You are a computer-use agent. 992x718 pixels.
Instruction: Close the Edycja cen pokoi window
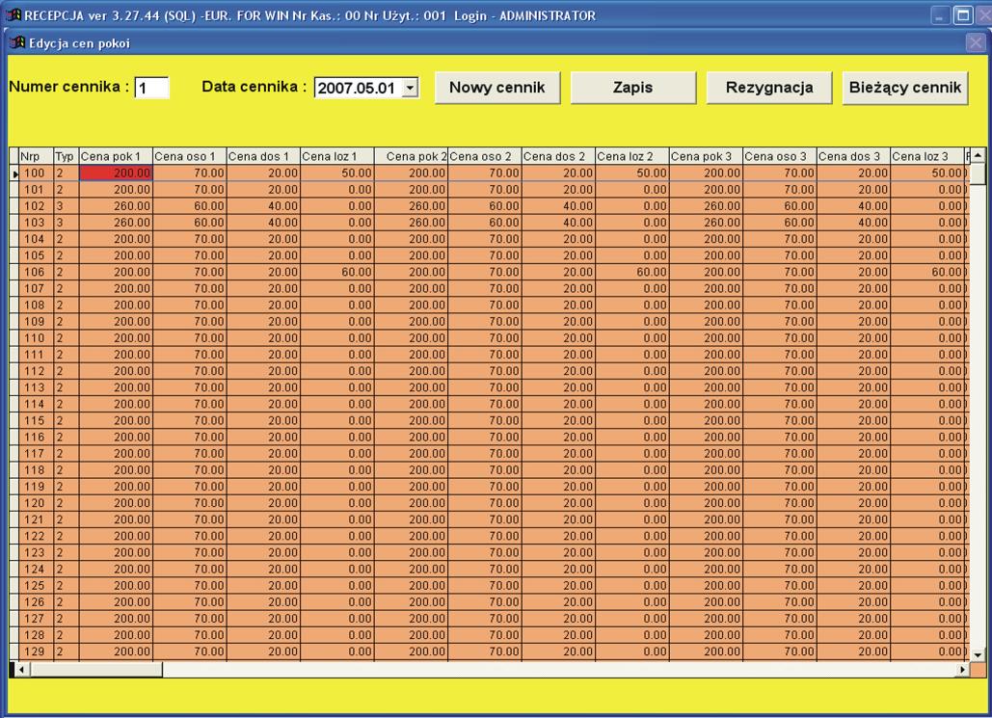975,43
